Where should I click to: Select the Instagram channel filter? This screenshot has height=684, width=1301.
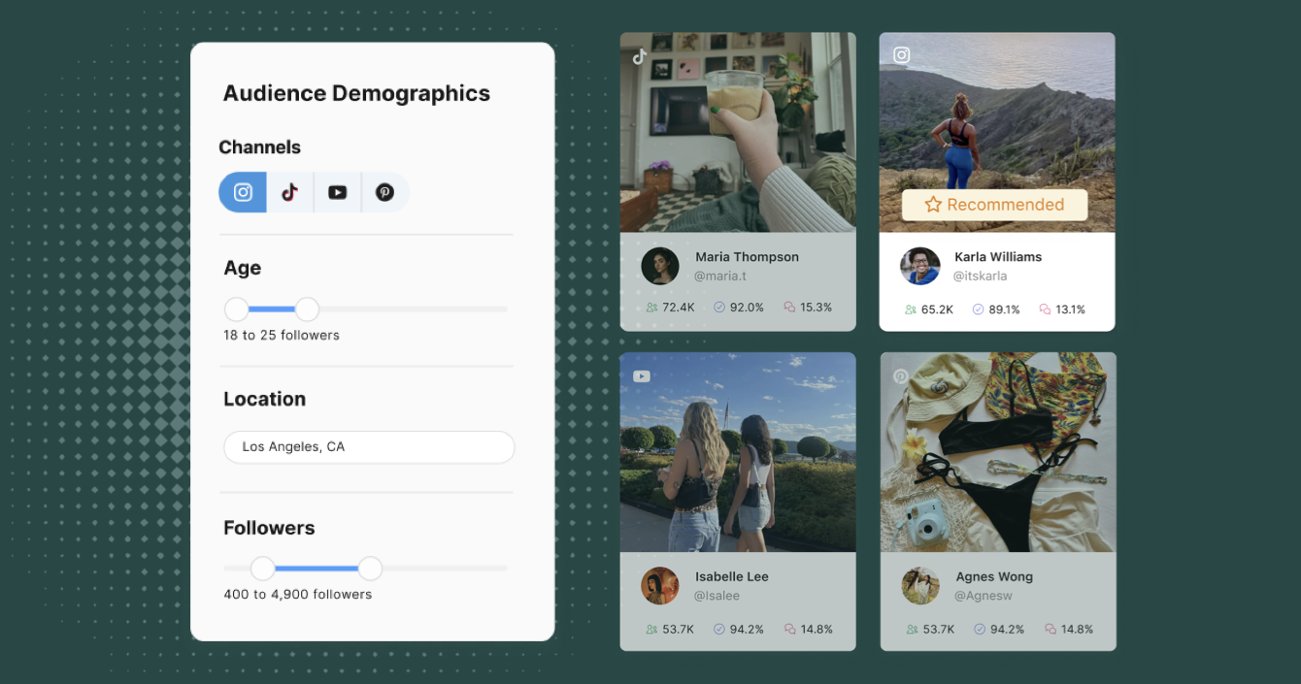pos(243,192)
